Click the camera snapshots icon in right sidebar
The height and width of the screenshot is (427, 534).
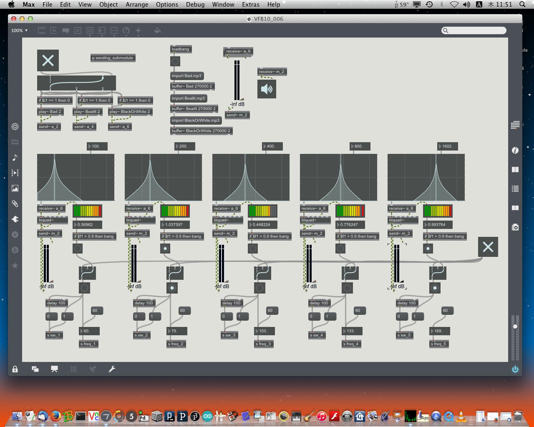point(515,227)
